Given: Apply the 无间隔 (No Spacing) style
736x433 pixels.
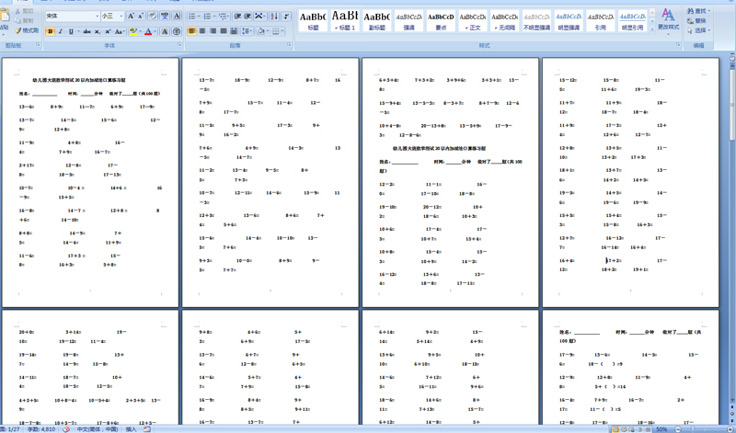Looking at the screenshot, I should 504,20.
